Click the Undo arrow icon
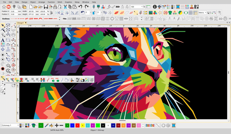Image resolution: width=231 pixels, height=134 pixels. (x=80, y=7)
